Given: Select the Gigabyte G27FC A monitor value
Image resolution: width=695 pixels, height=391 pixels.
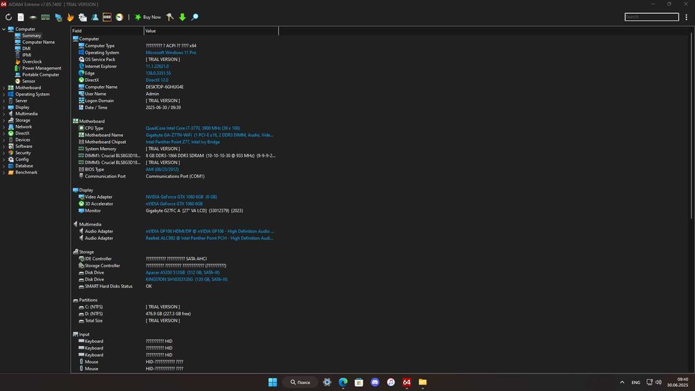Looking at the screenshot, I should pos(194,210).
